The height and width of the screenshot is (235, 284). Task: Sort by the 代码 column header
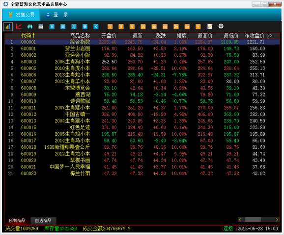(x=28, y=36)
